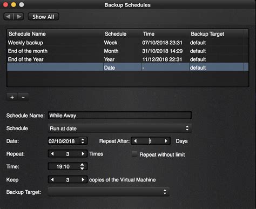Go forward with the right navigation arrow
Screen dimensions: 256x209
pyautogui.click(x=19, y=17)
